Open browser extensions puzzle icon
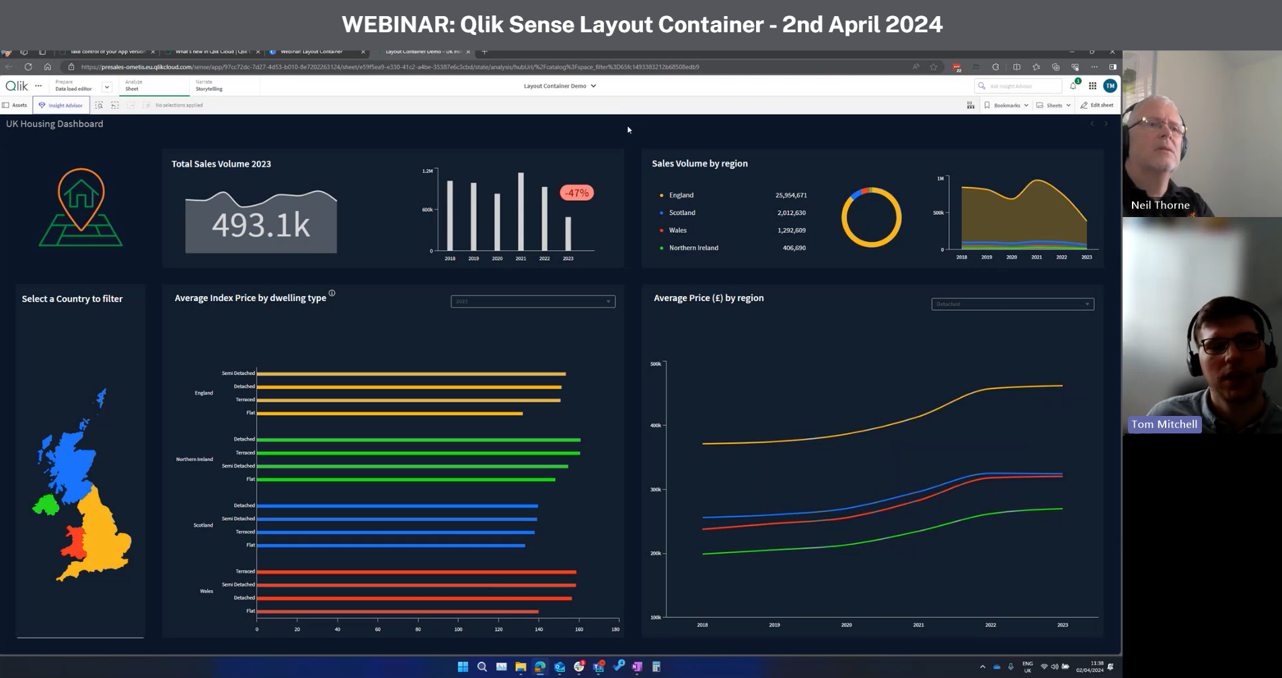 (x=995, y=67)
